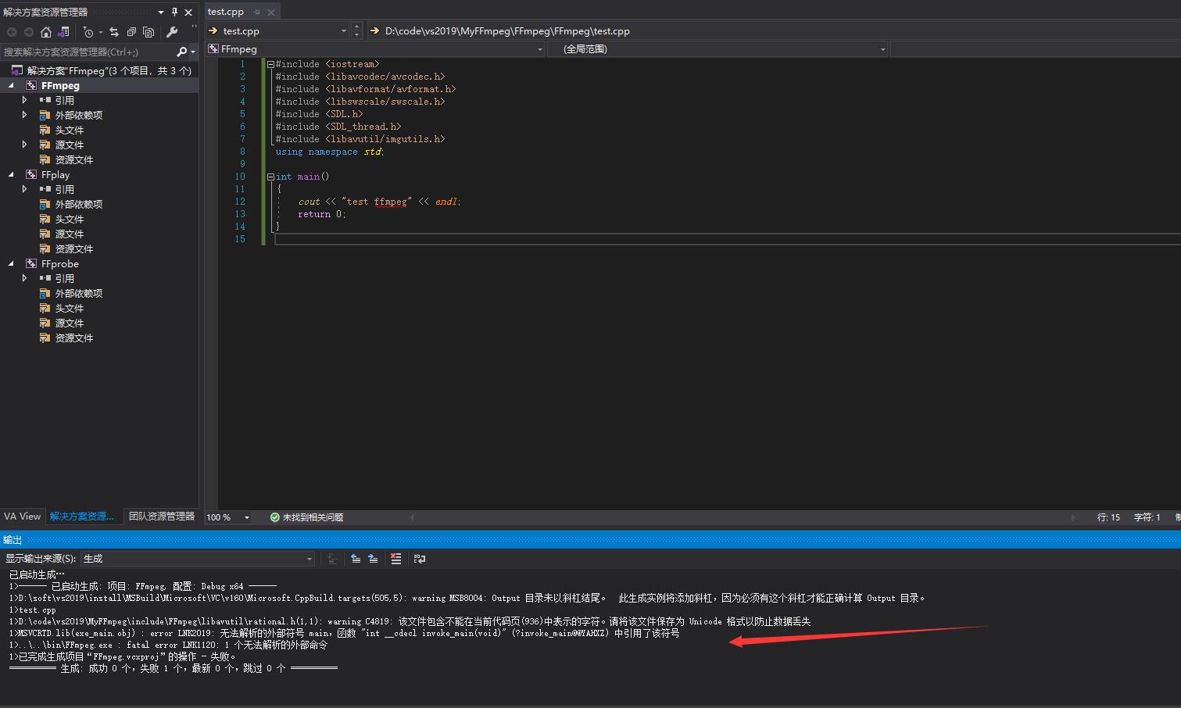Switch to the VA View tab
The width and height of the screenshot is (1181, 708).
(x=22, y=517)
